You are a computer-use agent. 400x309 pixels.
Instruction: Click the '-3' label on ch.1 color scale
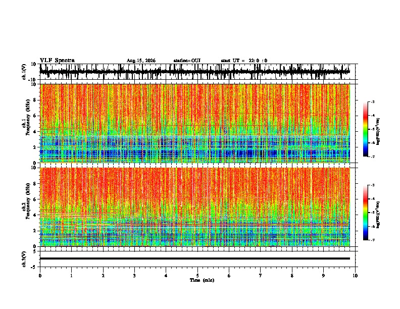click(373, 101)
